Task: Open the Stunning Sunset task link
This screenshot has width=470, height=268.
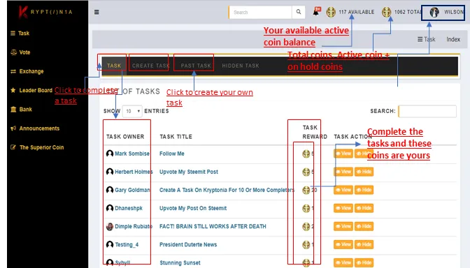Action: coord(180,262)
